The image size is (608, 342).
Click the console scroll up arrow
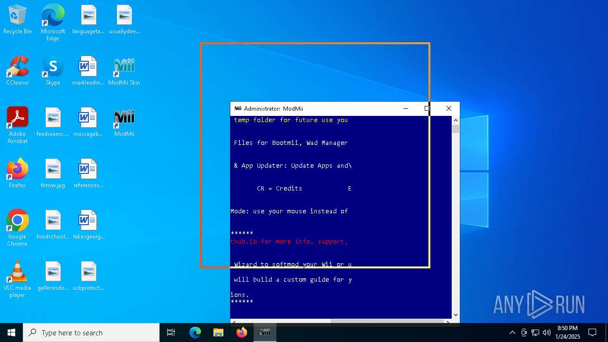pos(456,120)
